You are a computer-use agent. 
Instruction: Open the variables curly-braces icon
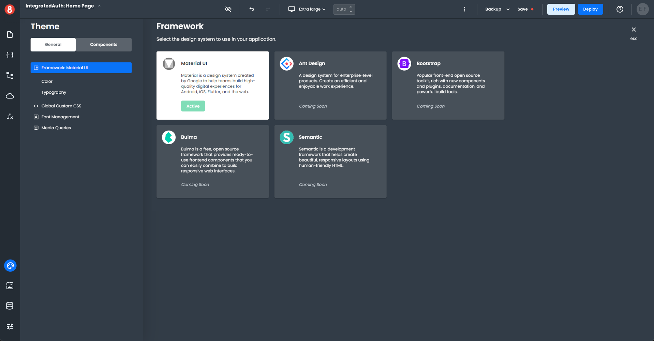10,55
